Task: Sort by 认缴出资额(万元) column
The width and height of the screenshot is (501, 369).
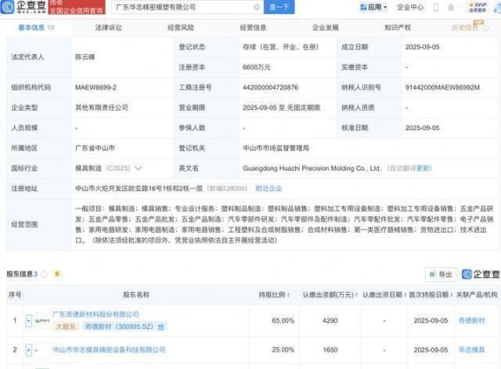Action: click(330, 295)
